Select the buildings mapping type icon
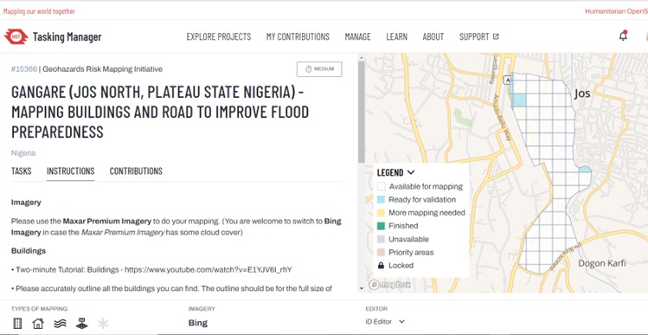648x335 pixels. [37, 324]
